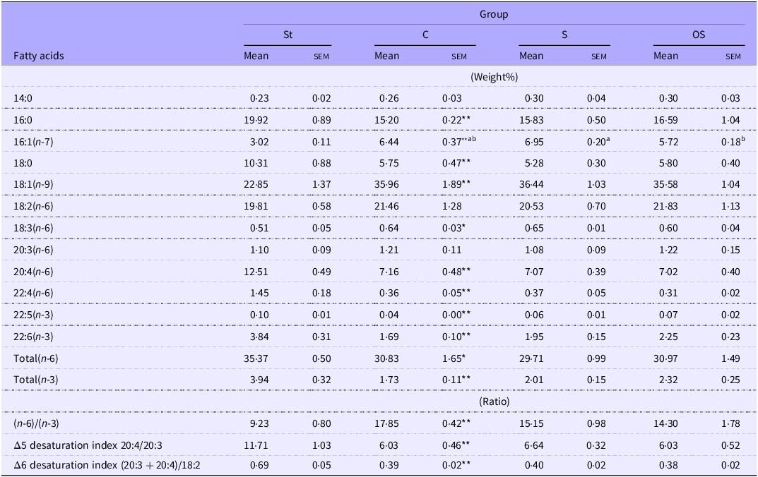Select the OS SEM value 0·18b

733,141
